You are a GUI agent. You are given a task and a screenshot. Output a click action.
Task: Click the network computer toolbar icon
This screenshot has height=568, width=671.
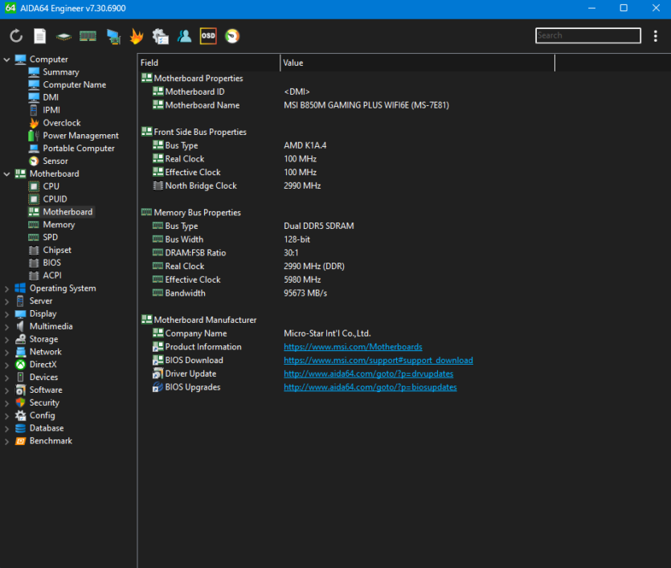(x=113, y=36)
